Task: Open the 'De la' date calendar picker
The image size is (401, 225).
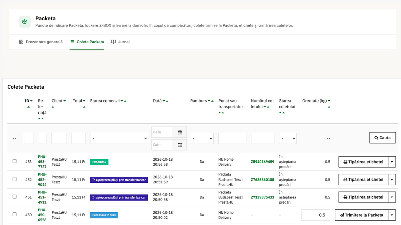Action: coord(180,132)
